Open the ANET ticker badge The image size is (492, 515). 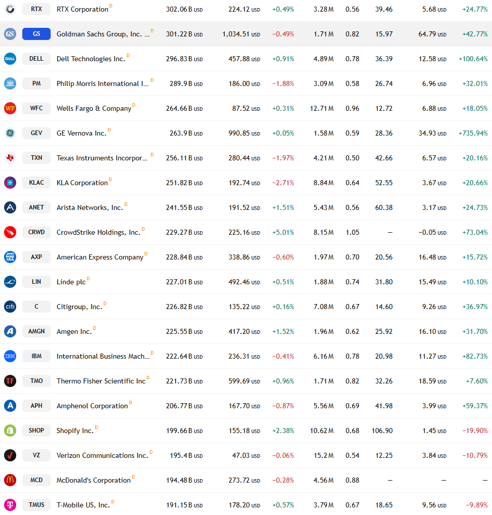(36, 207)
